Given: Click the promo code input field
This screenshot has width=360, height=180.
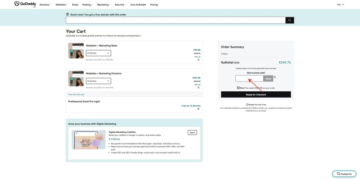Looking at the screenshot, I should 249,78.
